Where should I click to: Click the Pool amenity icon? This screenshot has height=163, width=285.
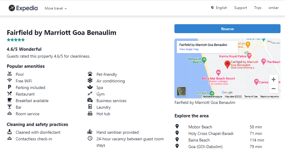click(x=10, y=74)
